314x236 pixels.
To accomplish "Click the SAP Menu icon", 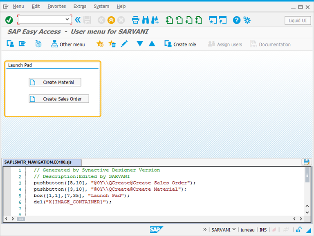I will pyautogui.click(x=22, y=44).
